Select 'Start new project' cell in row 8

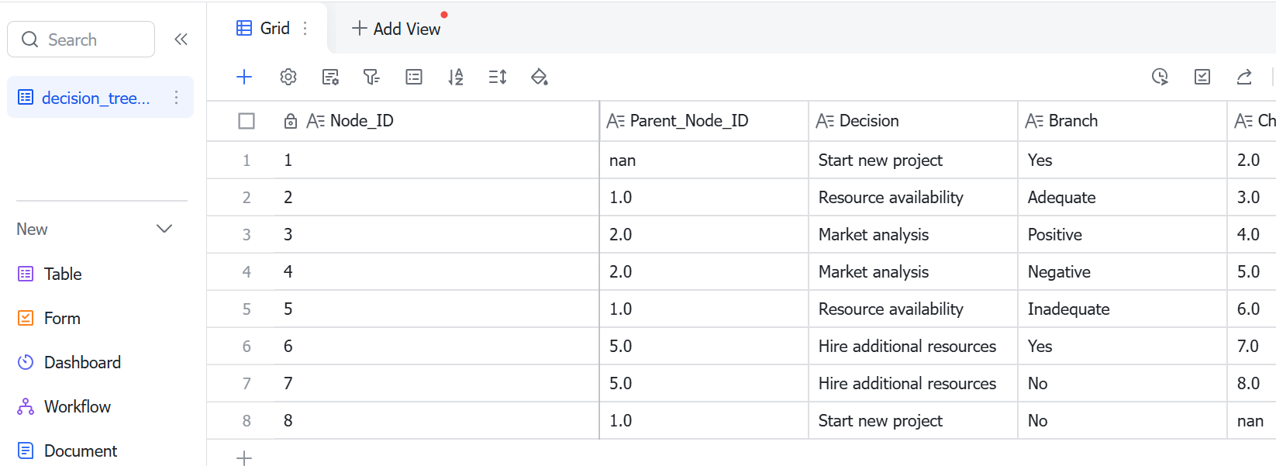(913, 420)
